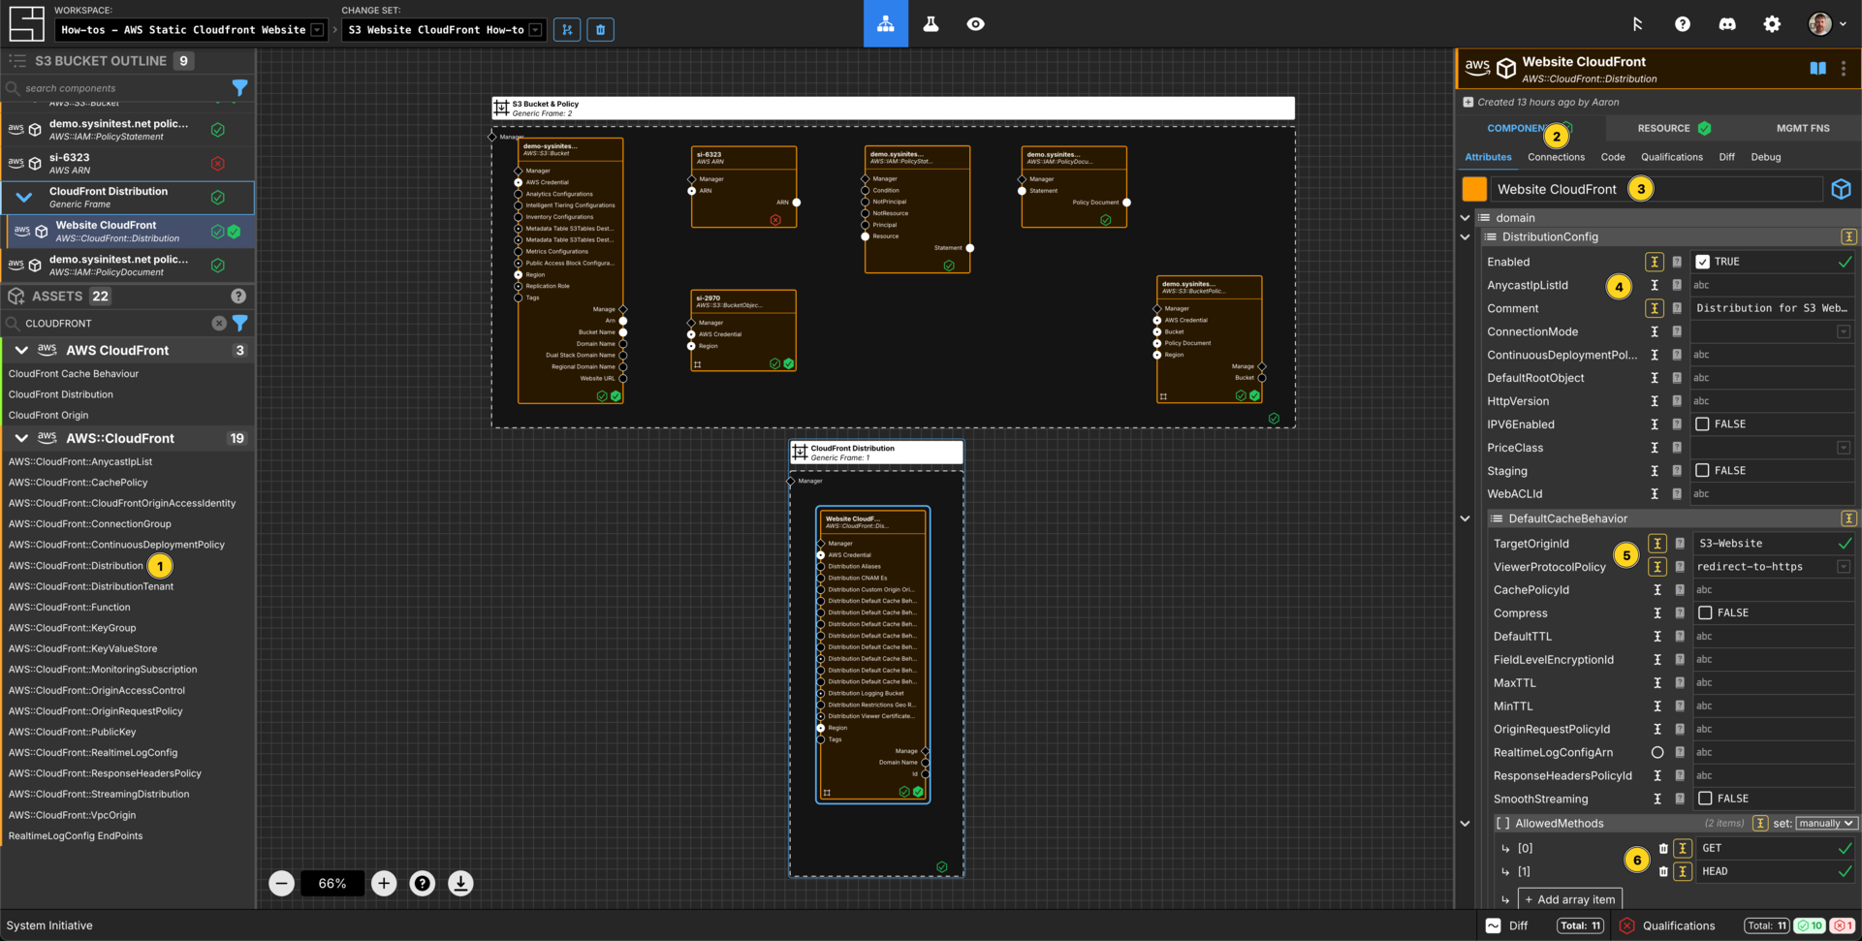Zoom in the diagram canvas
The width and height of the screenshot is (1862, 941).
pos(384,883)
